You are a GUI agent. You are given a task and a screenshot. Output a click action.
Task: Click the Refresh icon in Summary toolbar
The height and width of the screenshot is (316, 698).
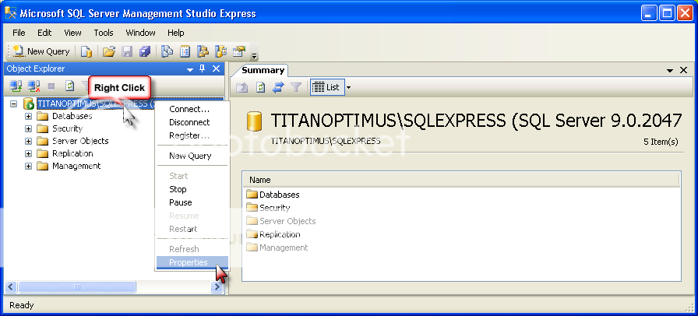260,88
